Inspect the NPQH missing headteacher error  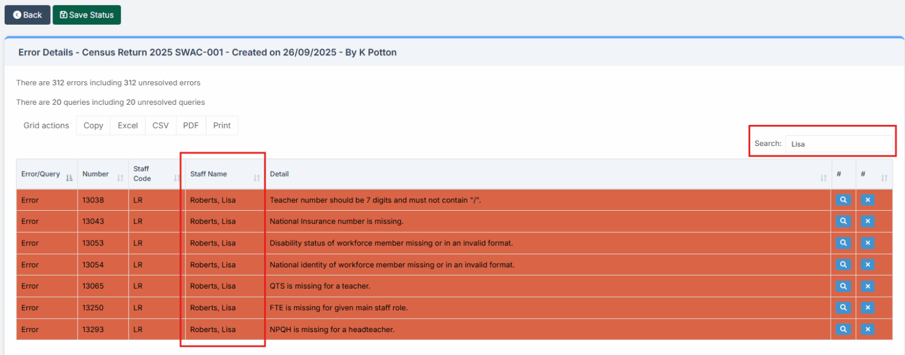pyautogui.click(x=843, y=330)
